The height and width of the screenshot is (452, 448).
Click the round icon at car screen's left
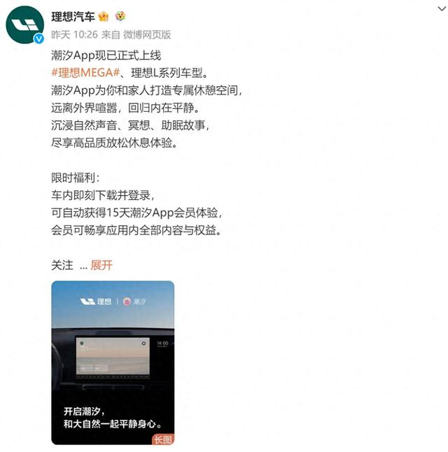click(x=82, y=344)
